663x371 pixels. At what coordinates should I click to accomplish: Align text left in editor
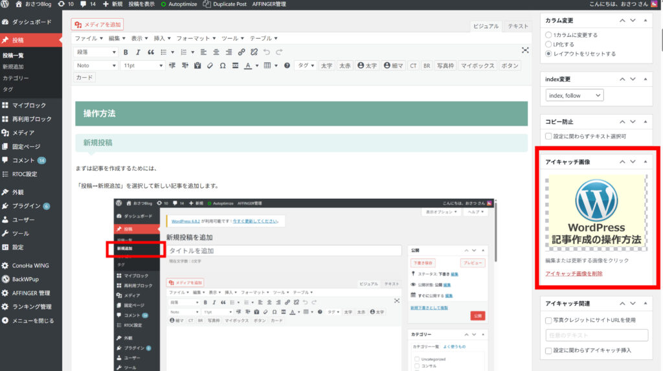point(203,52)
